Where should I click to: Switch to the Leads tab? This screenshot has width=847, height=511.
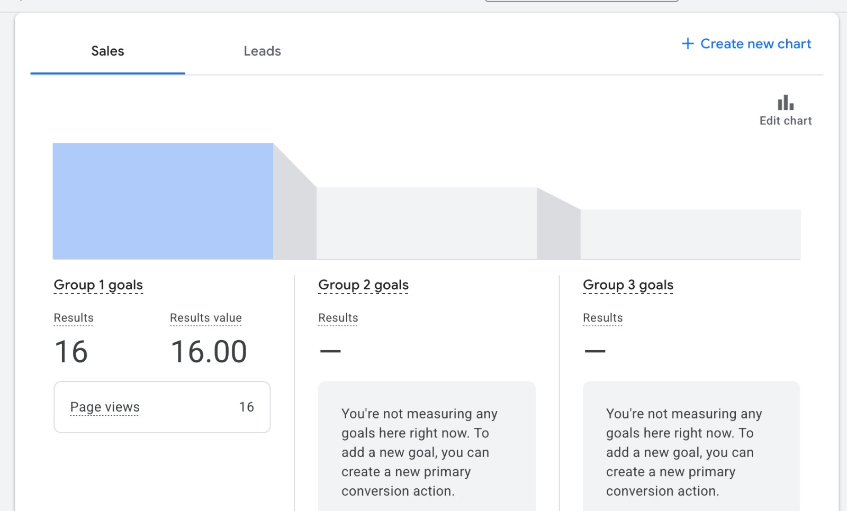click(x=262, y=51)
